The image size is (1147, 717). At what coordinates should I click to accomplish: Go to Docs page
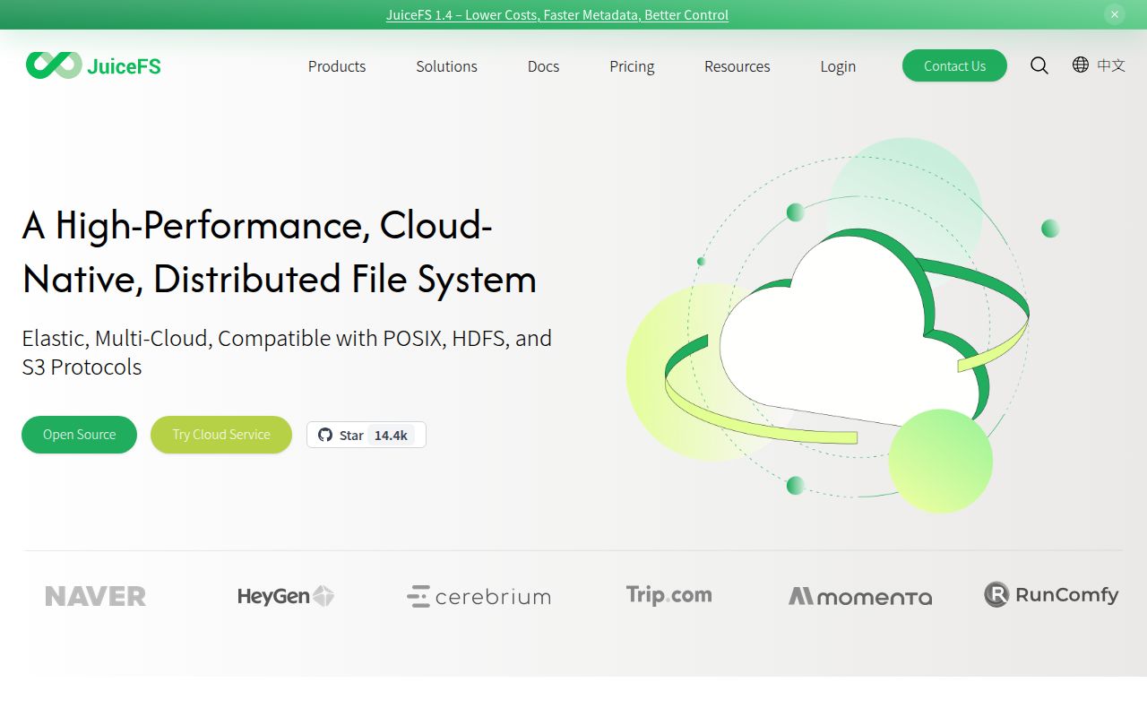point(543,66)
